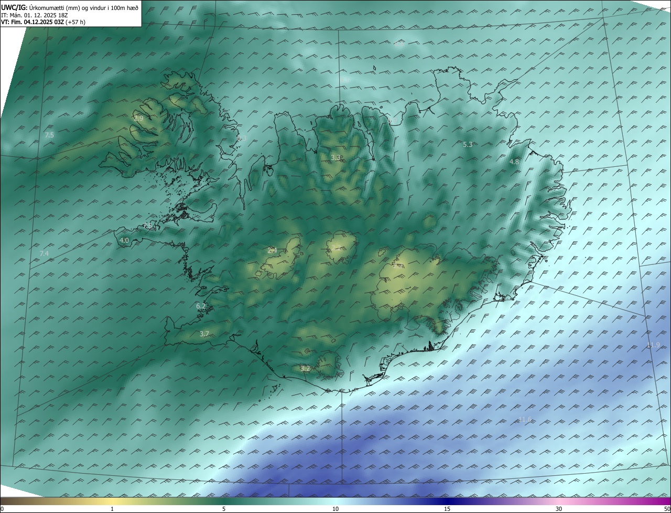The image size is (671, 513).
Task: Pick the dark green color near tick 5
Action: [x=224, y=501]
